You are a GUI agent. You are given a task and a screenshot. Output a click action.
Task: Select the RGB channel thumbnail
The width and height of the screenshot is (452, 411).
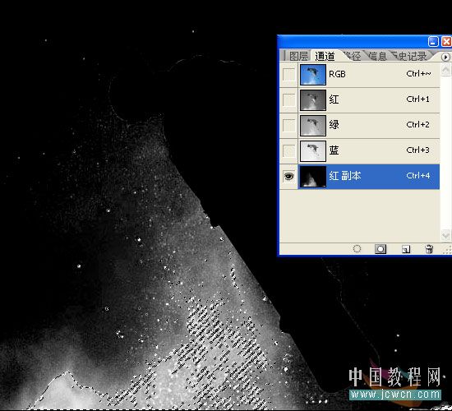click(x=313, y=75)
